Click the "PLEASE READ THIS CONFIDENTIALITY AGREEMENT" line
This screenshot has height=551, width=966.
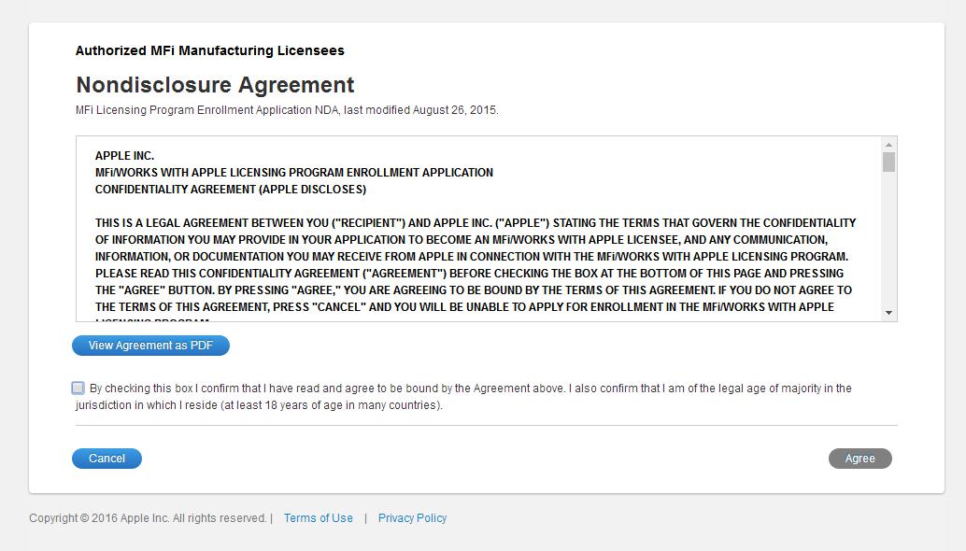point(469,274)
